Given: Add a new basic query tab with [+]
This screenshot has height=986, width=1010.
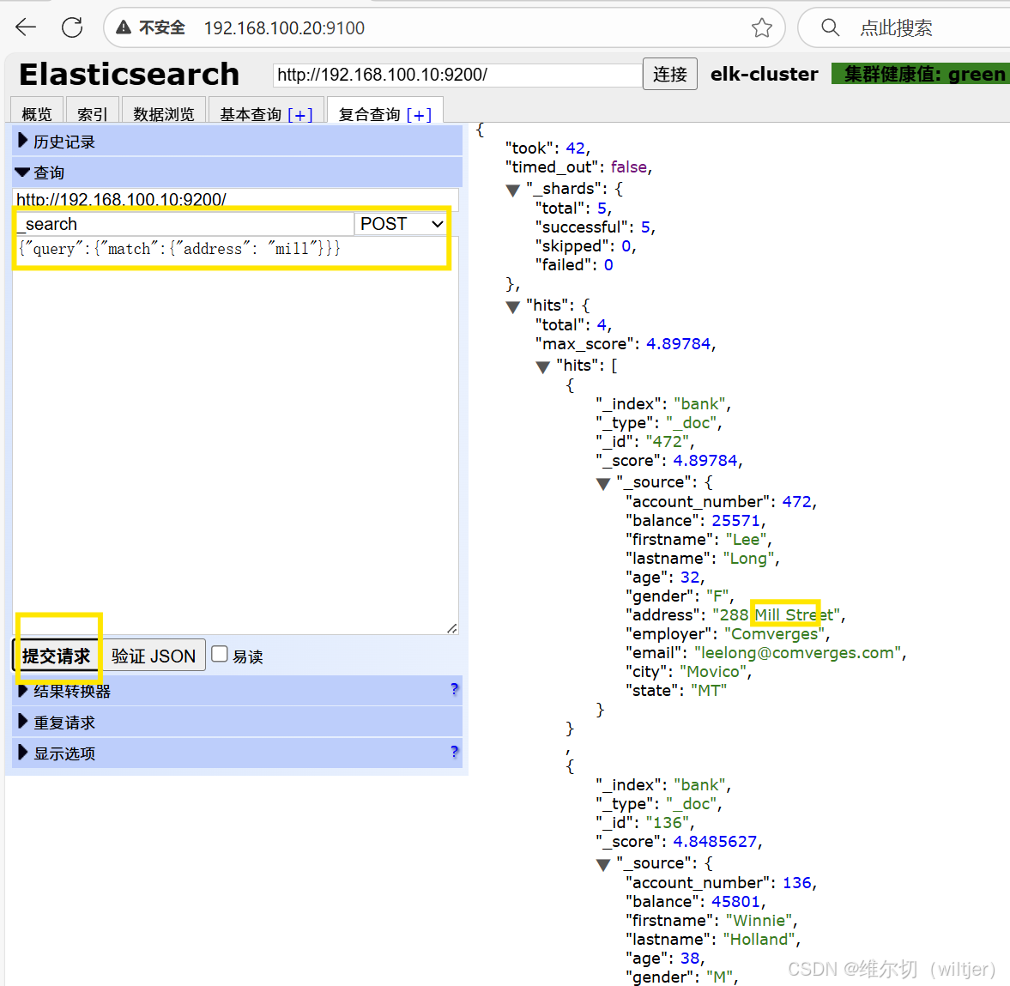Looking at the screenshot, I should point(300,115).
